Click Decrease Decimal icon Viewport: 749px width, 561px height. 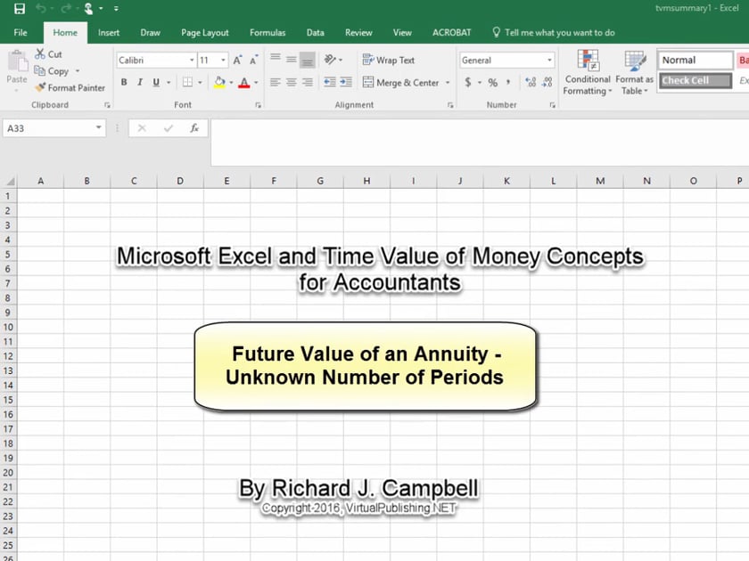point(547,82)
